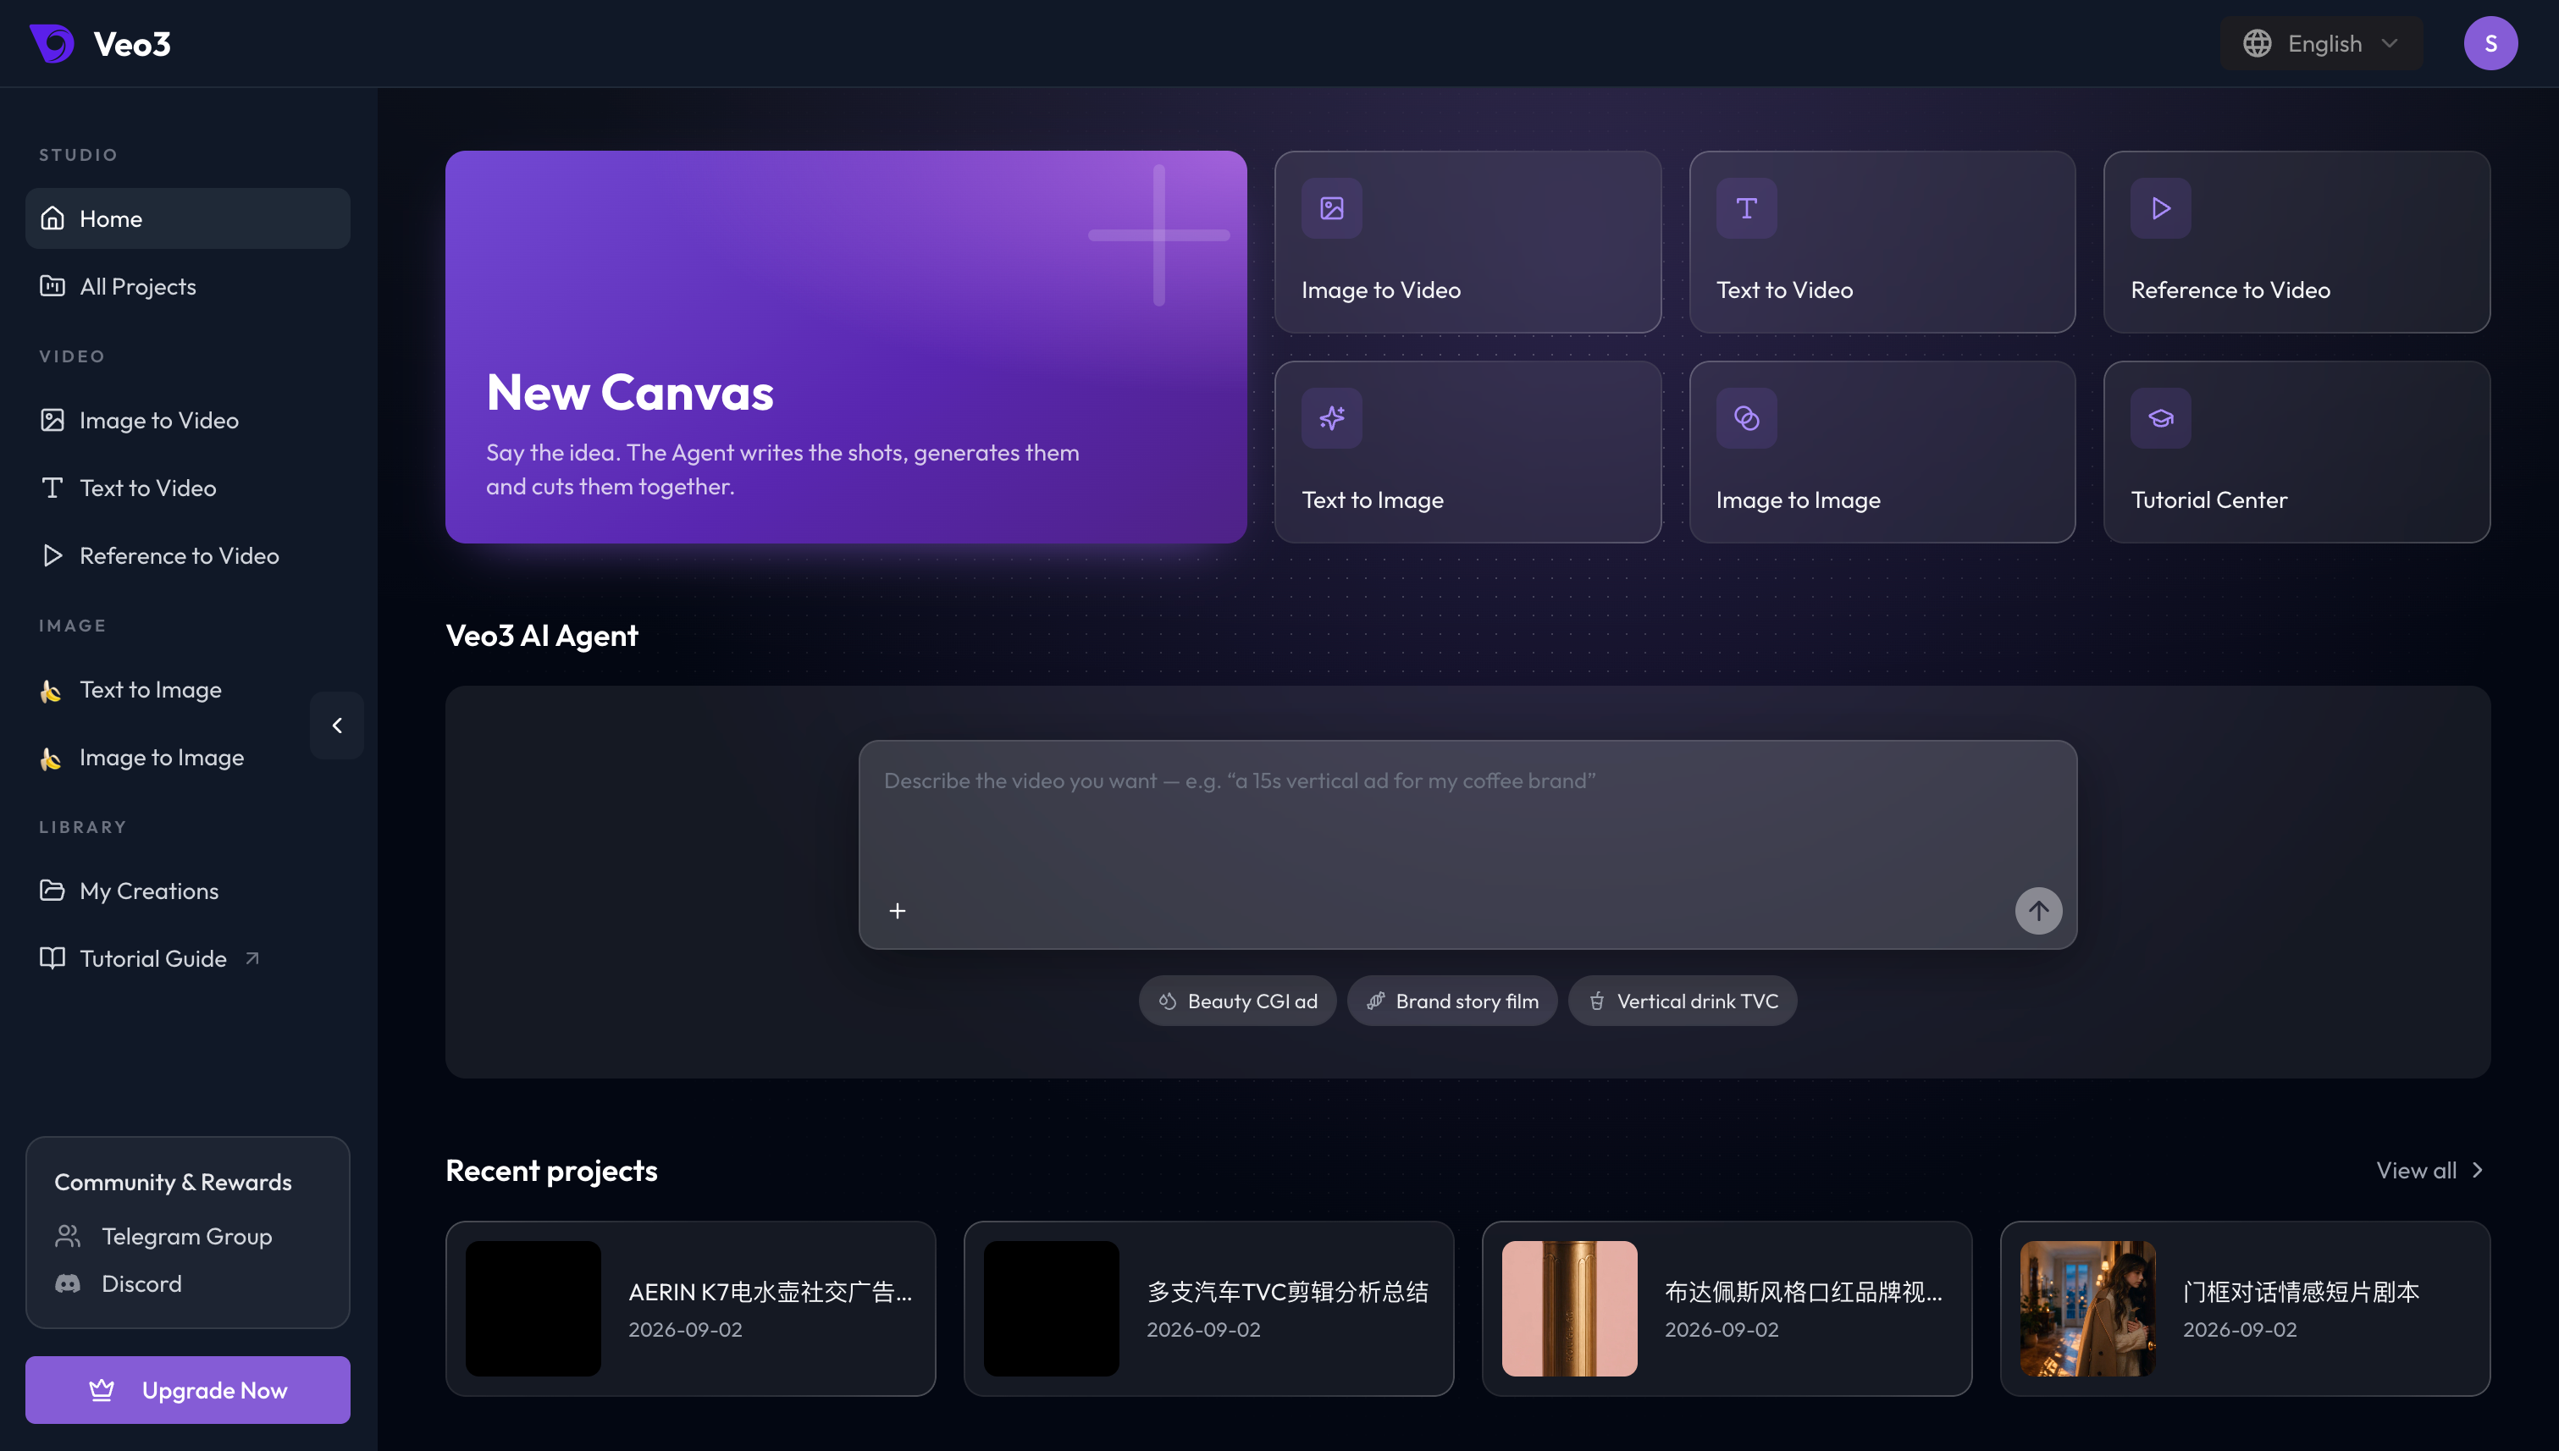Submit prompt with the up arrow button
2559x1451 pixels.
click(2038, 911)
